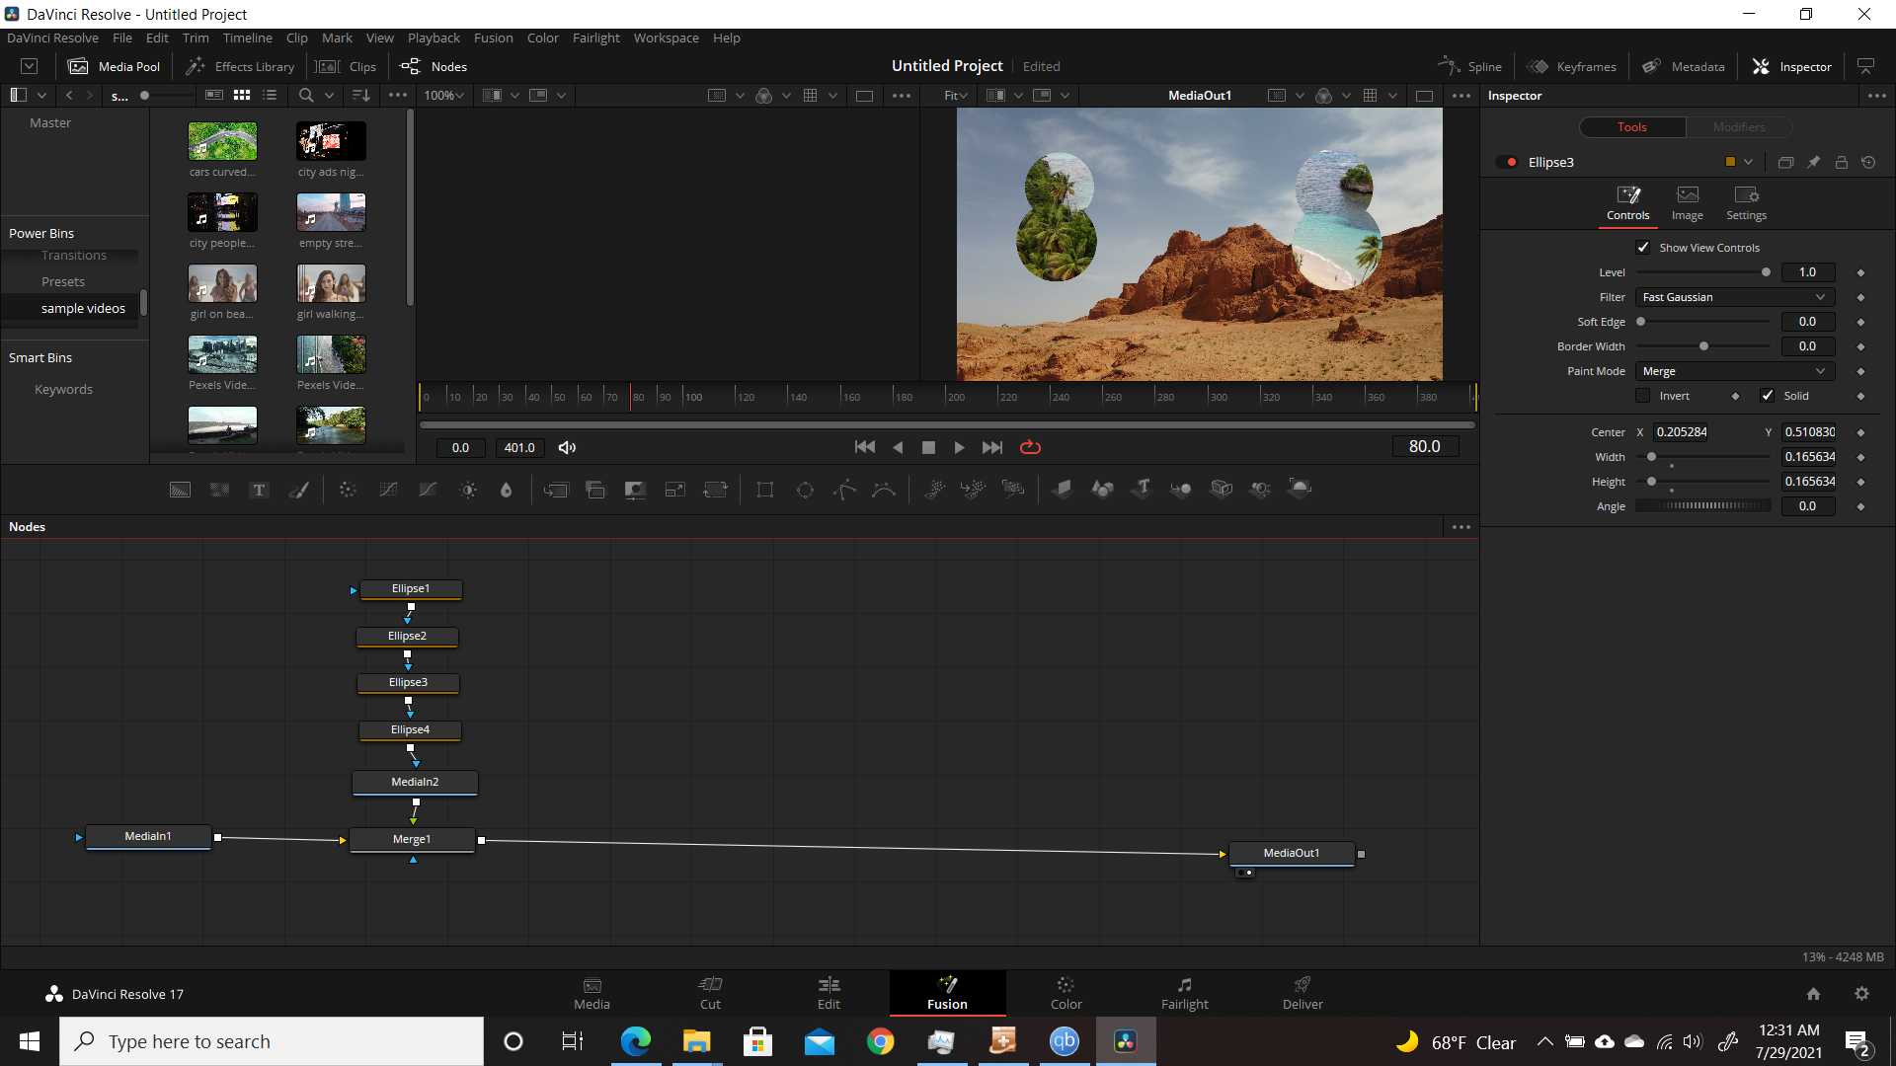Toggle Show View Controls checkbox
Image resolution: width=1896 pixels, height=1066 pixels.
pos(1643,248)
